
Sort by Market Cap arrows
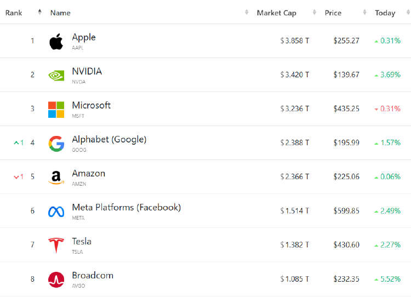(x=315, y=12)
